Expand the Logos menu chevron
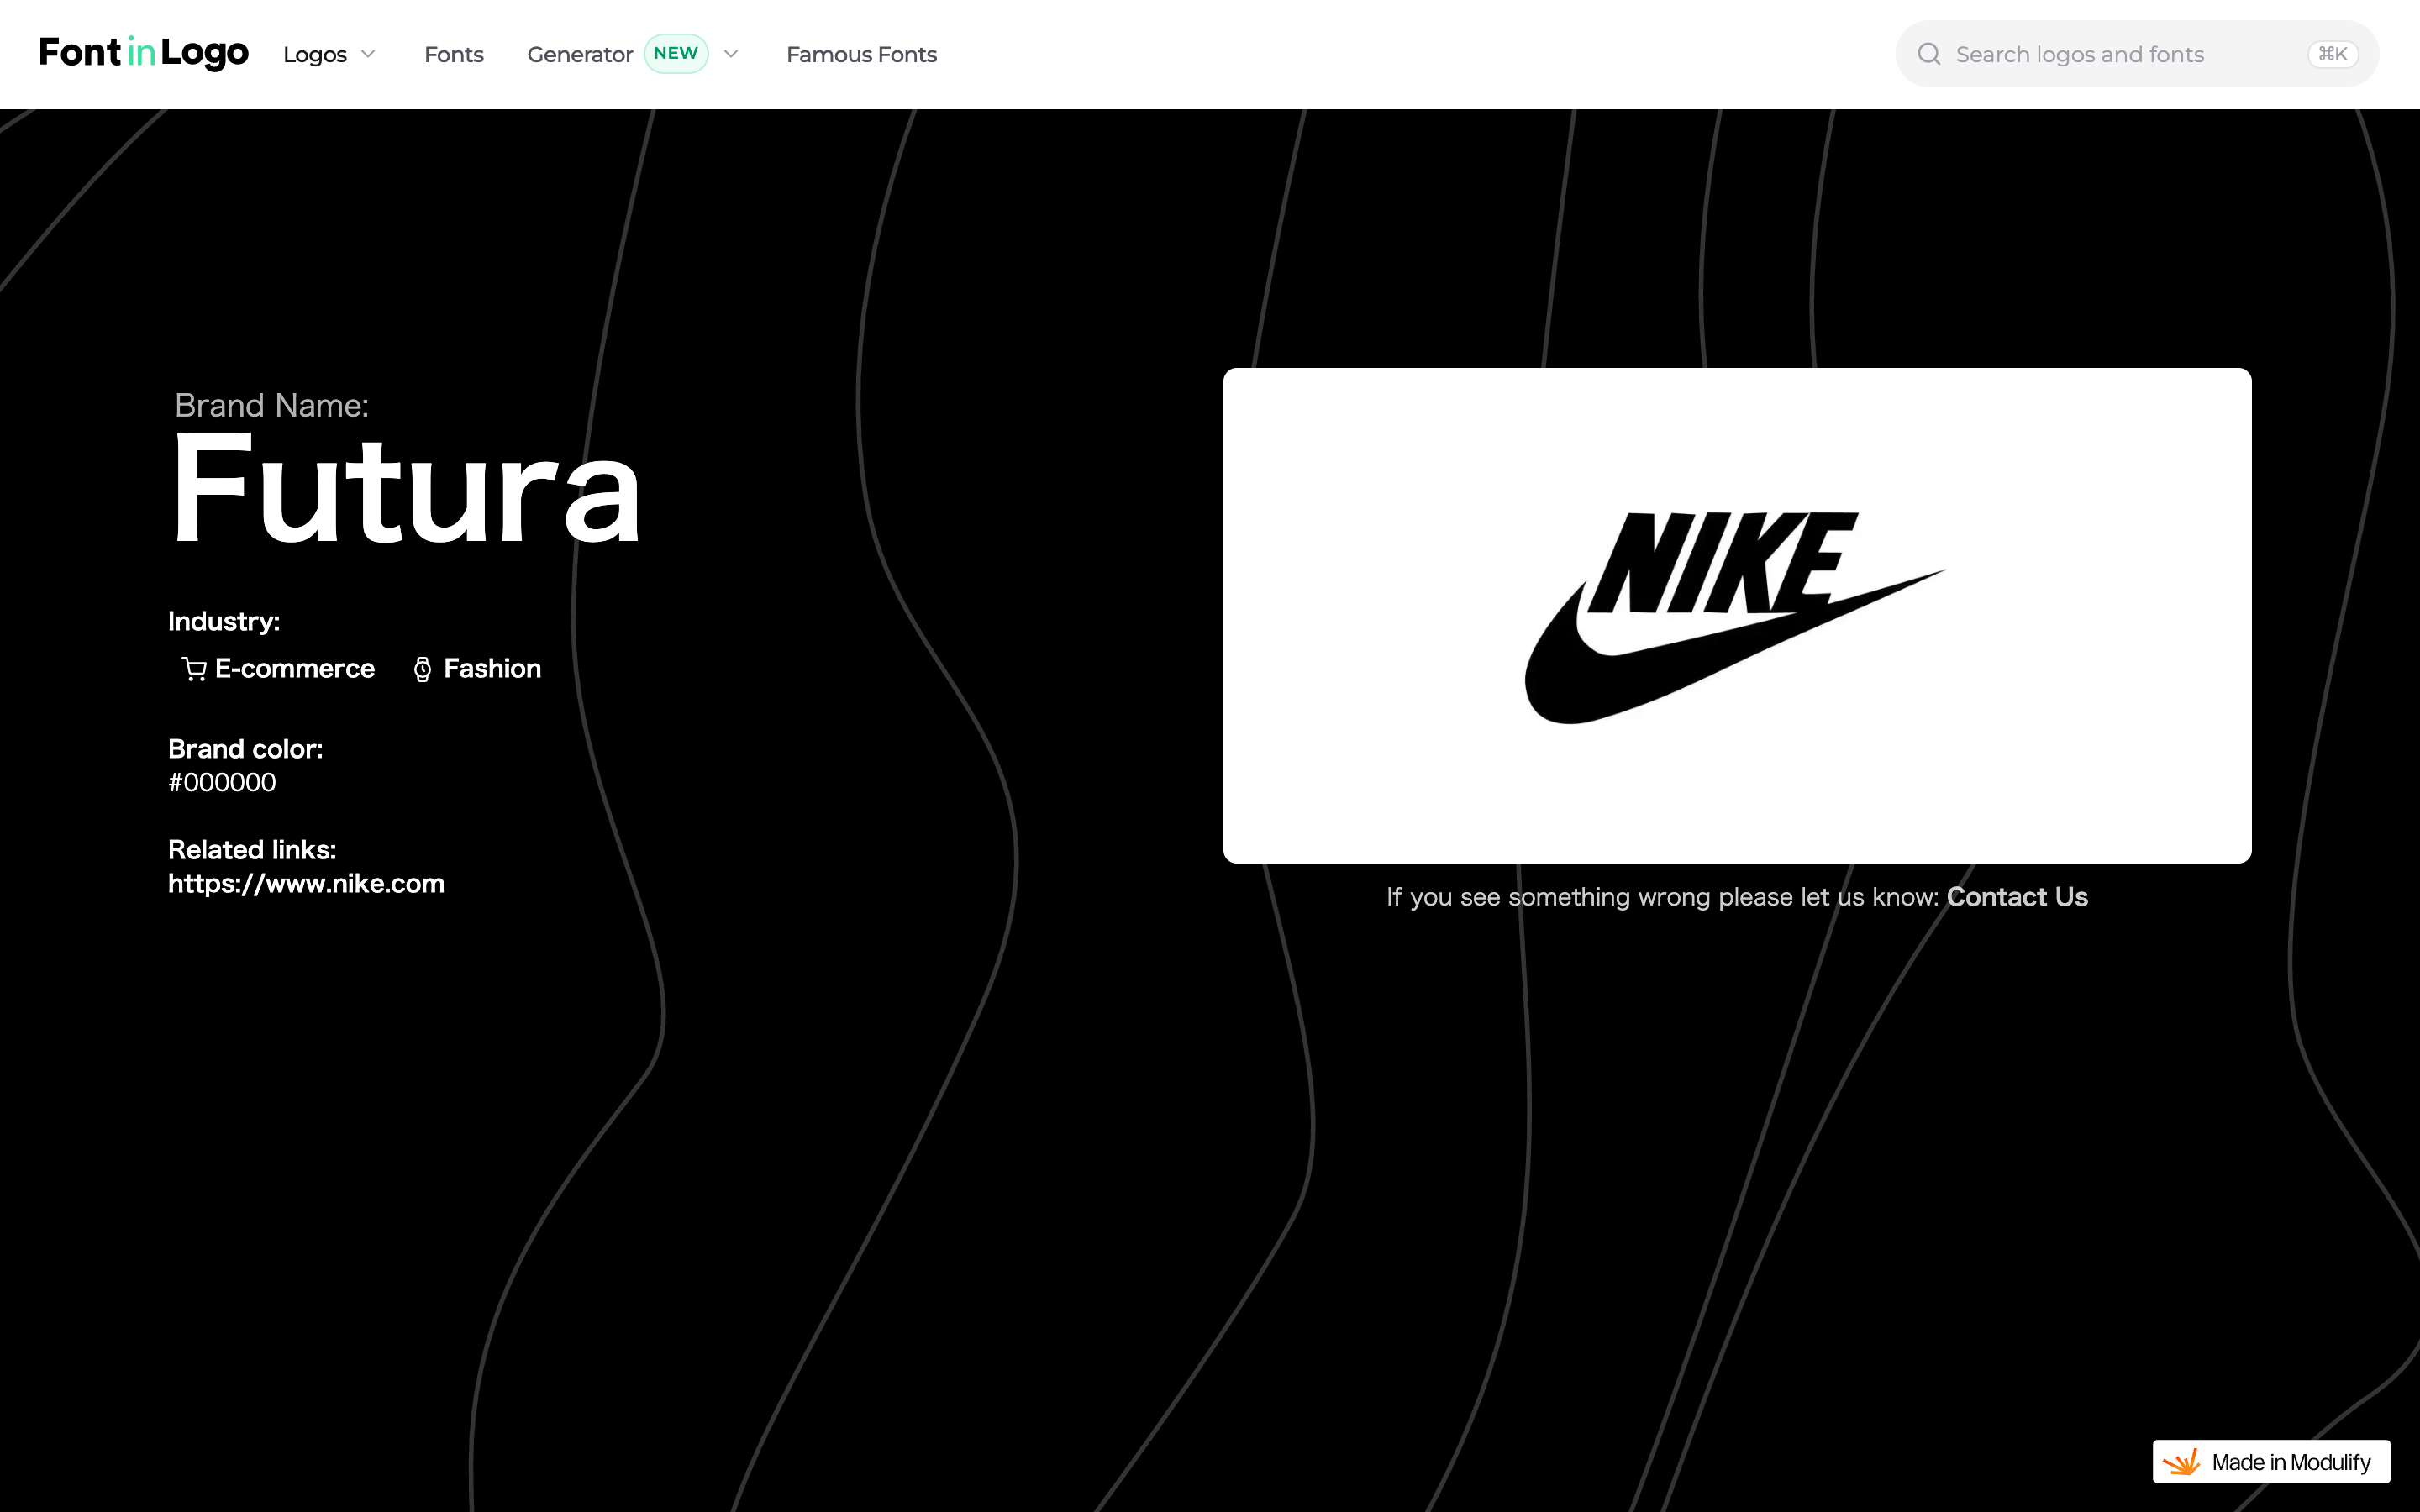Viewport: 2420px width, 1512px height. tap(368, 54)
